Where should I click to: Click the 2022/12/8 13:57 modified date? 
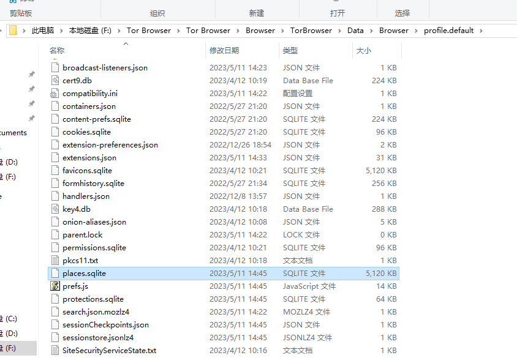[x=238, y=196]
